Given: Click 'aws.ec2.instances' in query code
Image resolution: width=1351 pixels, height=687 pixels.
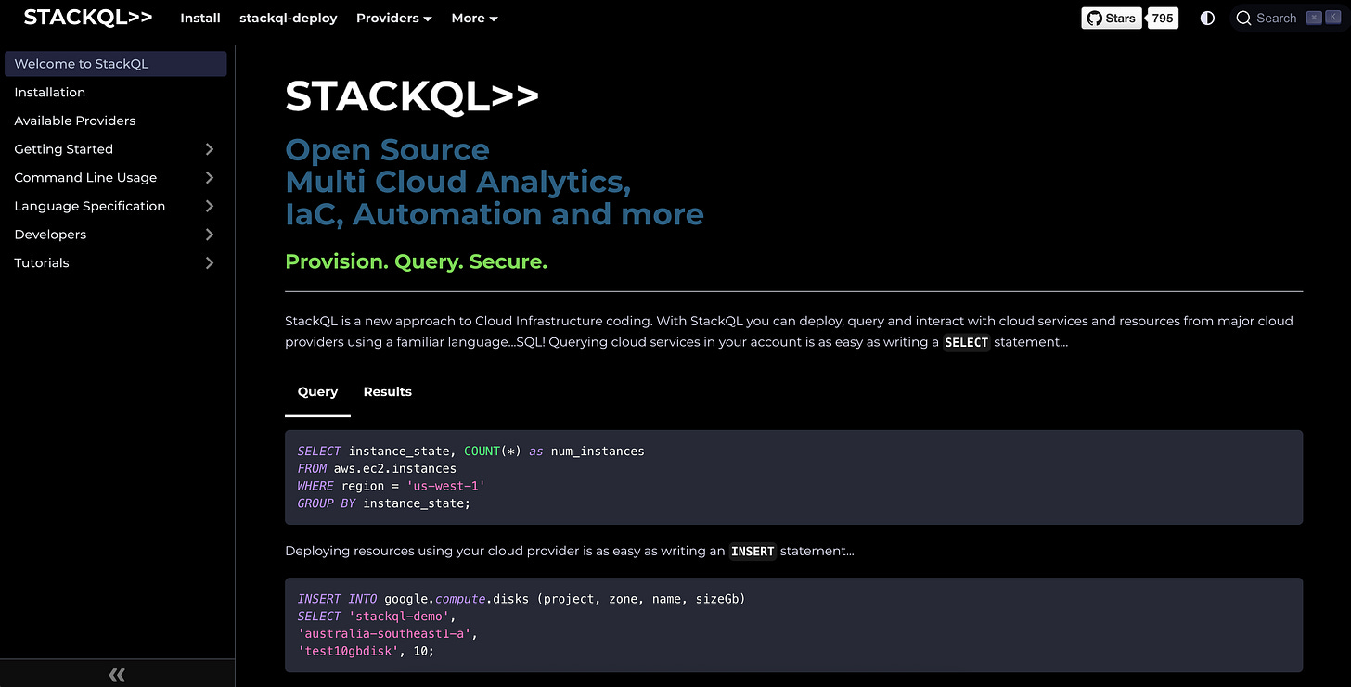Looking at the screenshot, I should pos(395,469).
